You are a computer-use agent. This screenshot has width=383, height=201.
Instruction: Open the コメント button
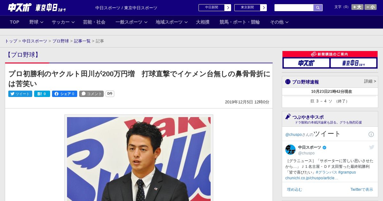point(91,94)
